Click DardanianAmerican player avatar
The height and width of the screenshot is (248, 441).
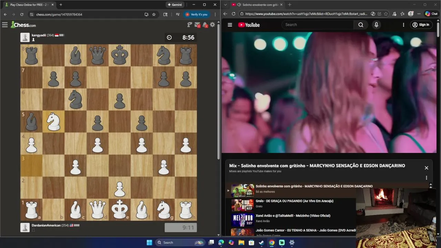click(25, 227)
